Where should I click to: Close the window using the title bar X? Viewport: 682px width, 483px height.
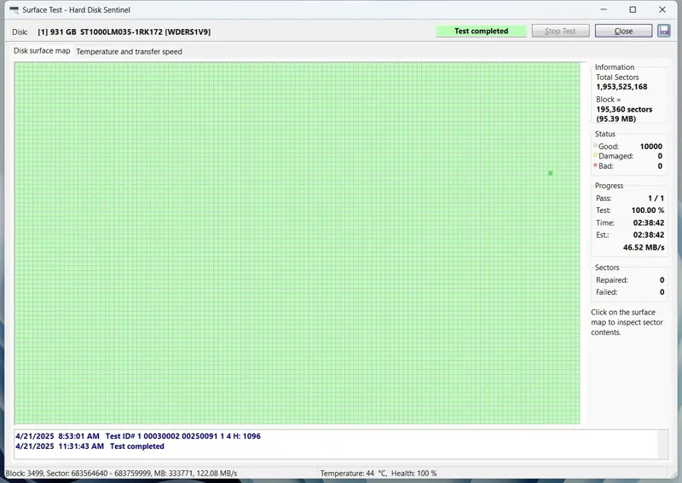(x=663, y=9)
